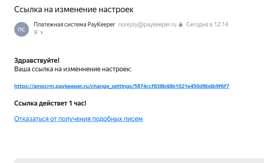The height and width of the screenshot is (163, 264).
Task: Click the "Здравствуйте!" greeting text
Action: pyautogui.click(x=37, y=61)
